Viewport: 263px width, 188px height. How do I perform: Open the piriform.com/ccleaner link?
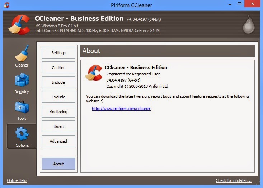tap(121, 109)
